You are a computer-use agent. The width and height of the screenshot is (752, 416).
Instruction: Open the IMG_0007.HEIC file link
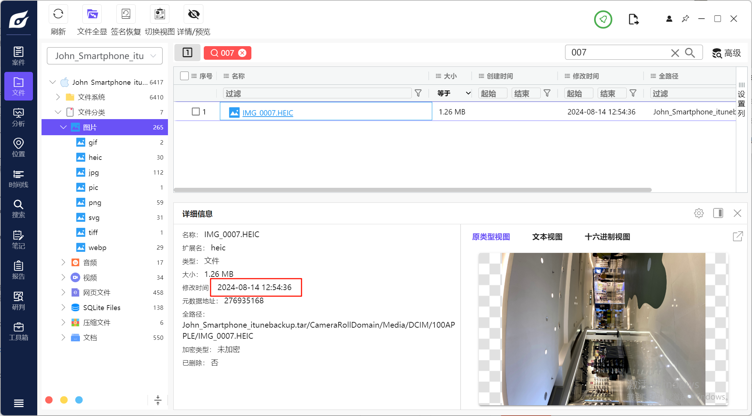coord(267,113)
